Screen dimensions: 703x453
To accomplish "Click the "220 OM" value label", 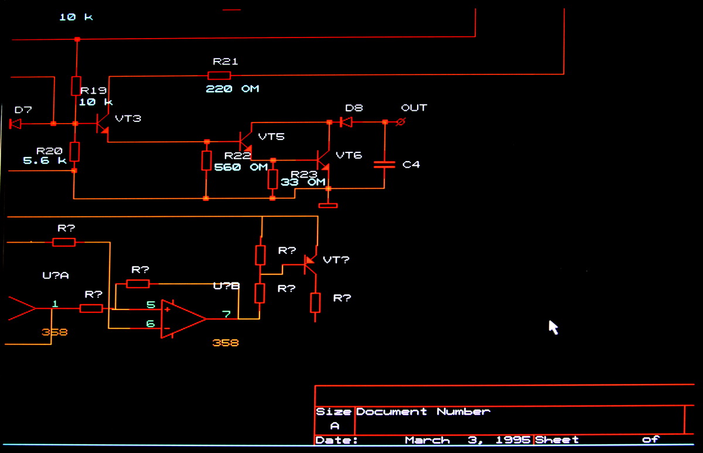I will pyautogui.click(x=232, y=89).
